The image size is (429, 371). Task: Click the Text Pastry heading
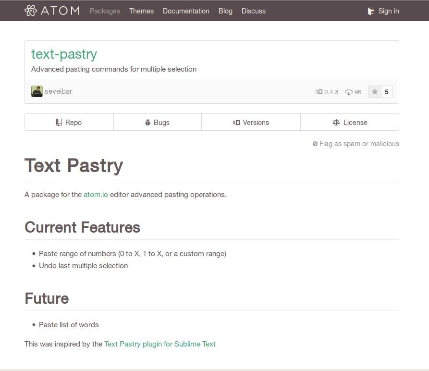pyautogui.click(x=74, y=165)
